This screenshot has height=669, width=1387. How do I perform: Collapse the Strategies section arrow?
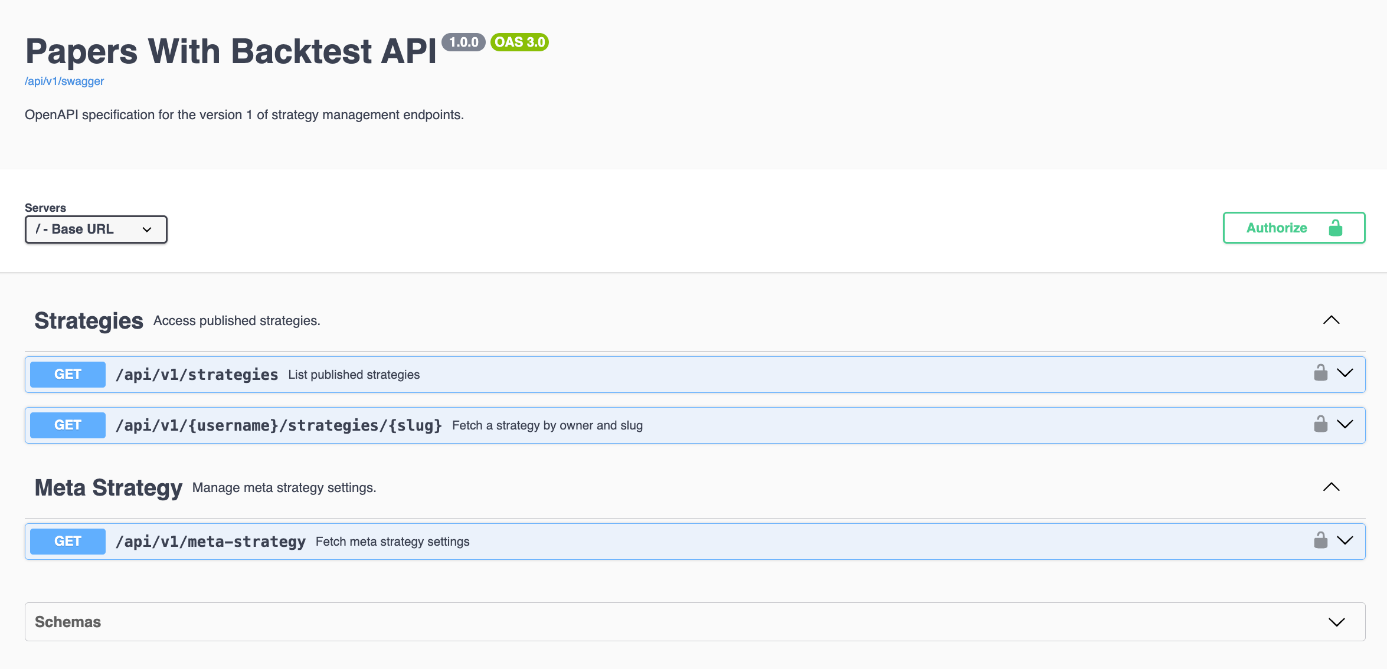[1331, 320]
